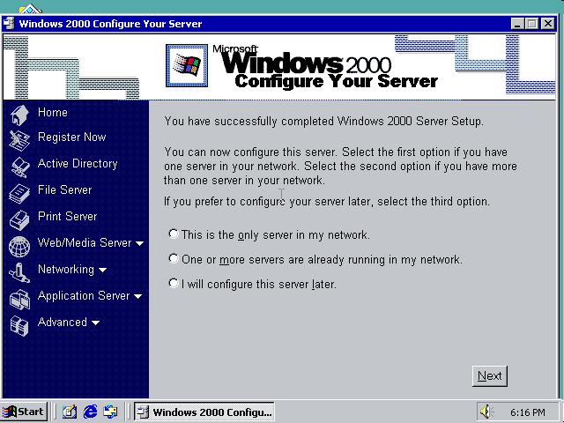Go to Print Server section
This screenshot has height=423, width=564.
click(68, 217)
